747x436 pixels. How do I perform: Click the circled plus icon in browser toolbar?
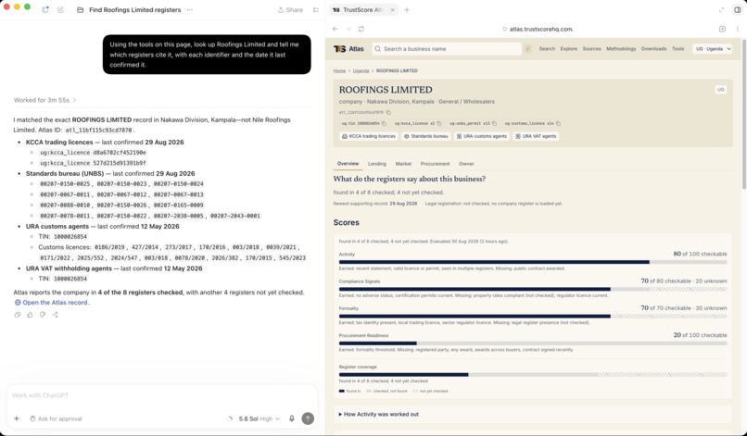(722, 29)
